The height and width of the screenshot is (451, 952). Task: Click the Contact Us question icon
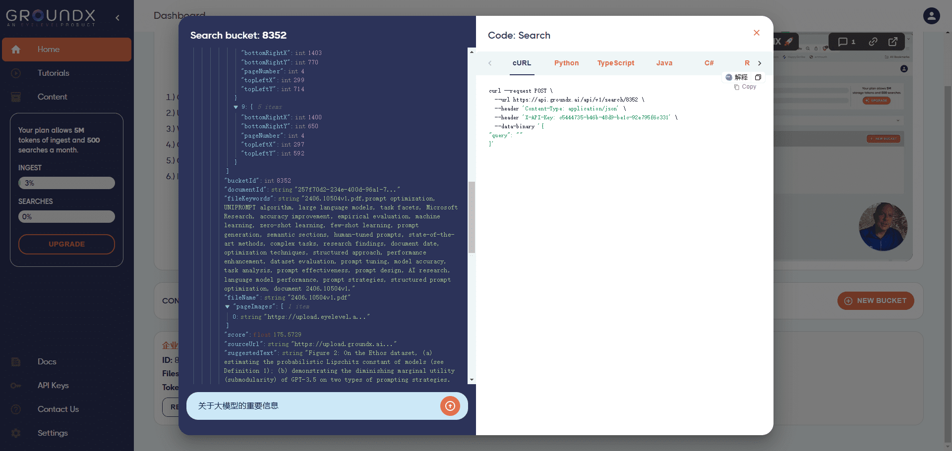[x=16, y=409]
